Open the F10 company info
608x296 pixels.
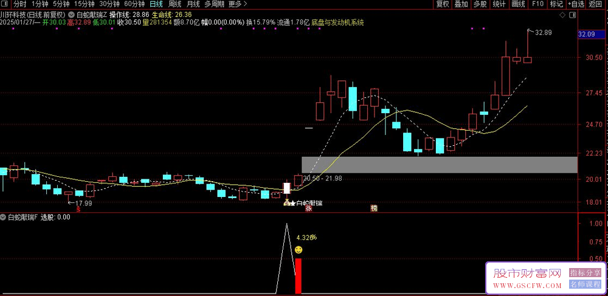[537, 4]
